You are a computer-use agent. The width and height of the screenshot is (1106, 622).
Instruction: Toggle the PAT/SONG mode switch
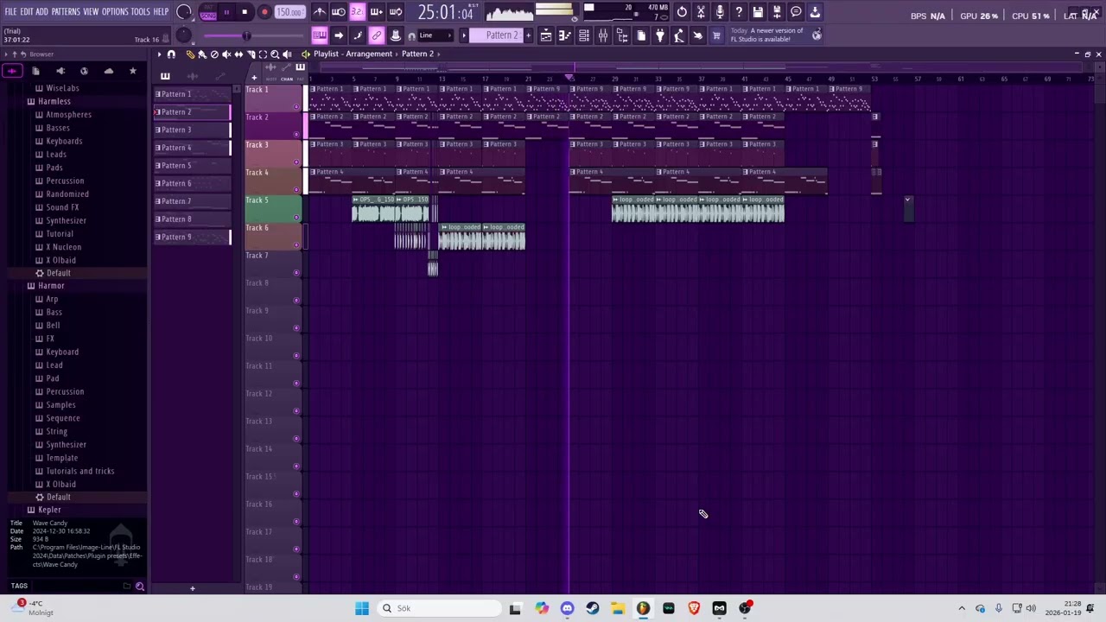click(x=208, y=12)
